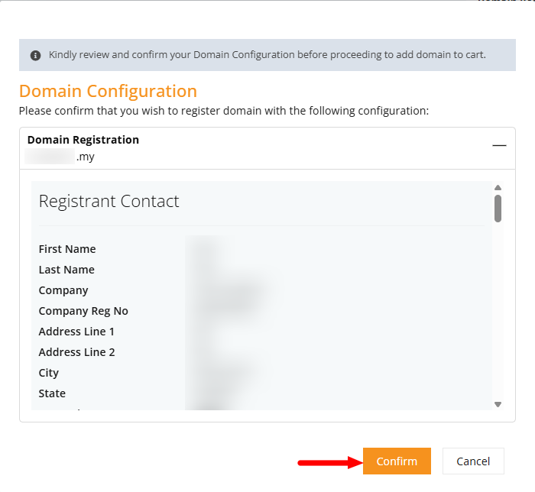This screenshot has width=535, height=492.
Task: Select the Company field label
Action: [x=63, y=290]
